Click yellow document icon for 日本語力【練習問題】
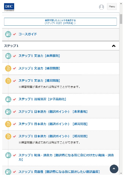This screenshot has height=177, width=125. coord(8,124)
